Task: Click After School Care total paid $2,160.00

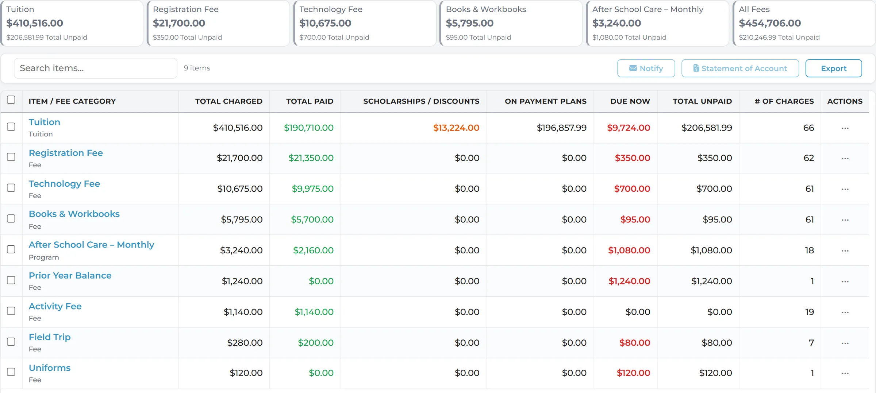Action: [x=313, y=250]
